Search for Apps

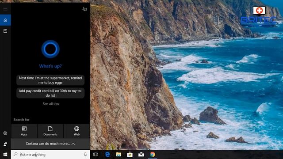point(24,131)
